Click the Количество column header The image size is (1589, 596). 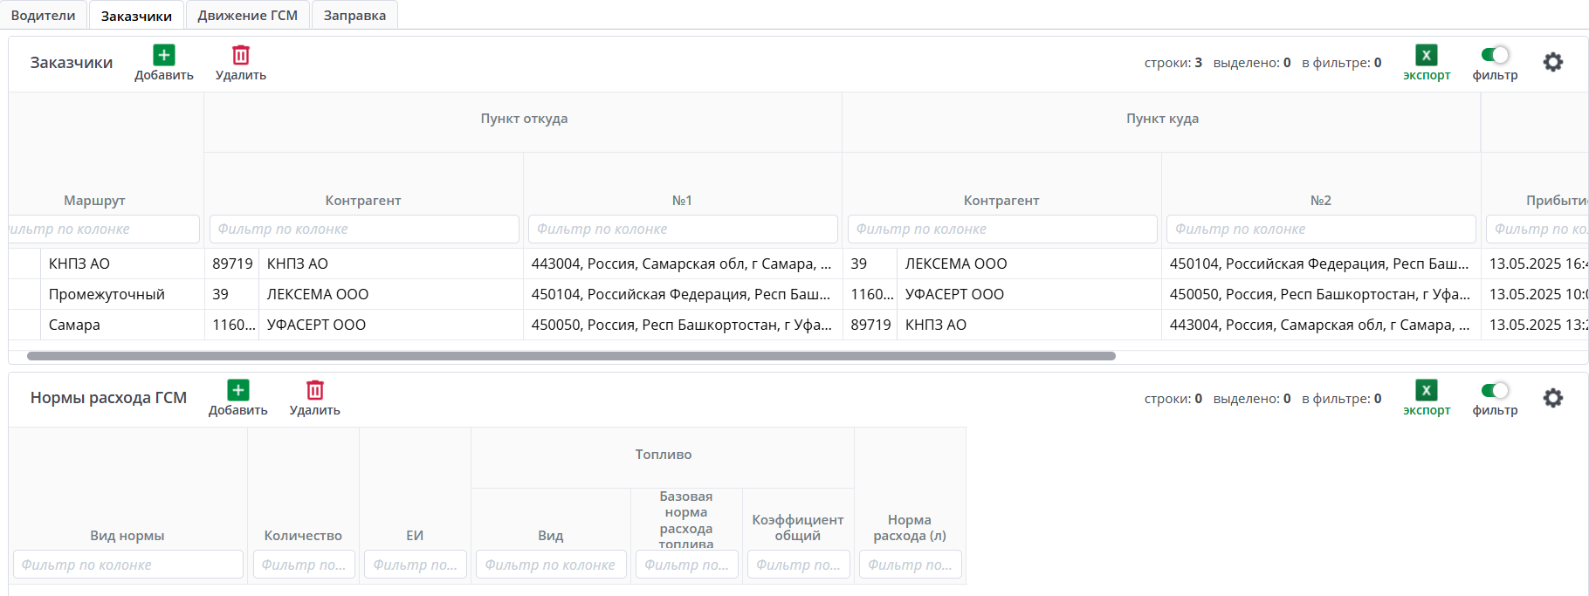(x=303, y=536)
